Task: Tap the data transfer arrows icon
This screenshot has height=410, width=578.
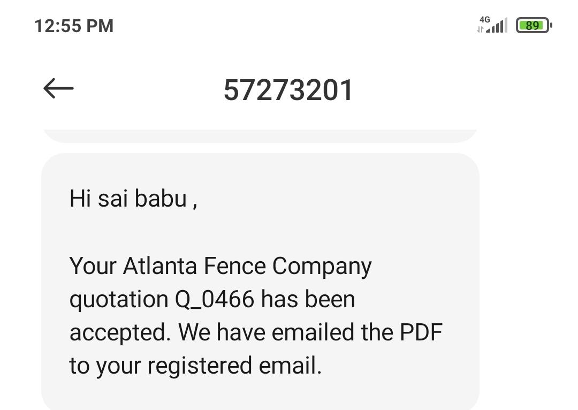Action: pyautogui.click(x=480, y=29)
